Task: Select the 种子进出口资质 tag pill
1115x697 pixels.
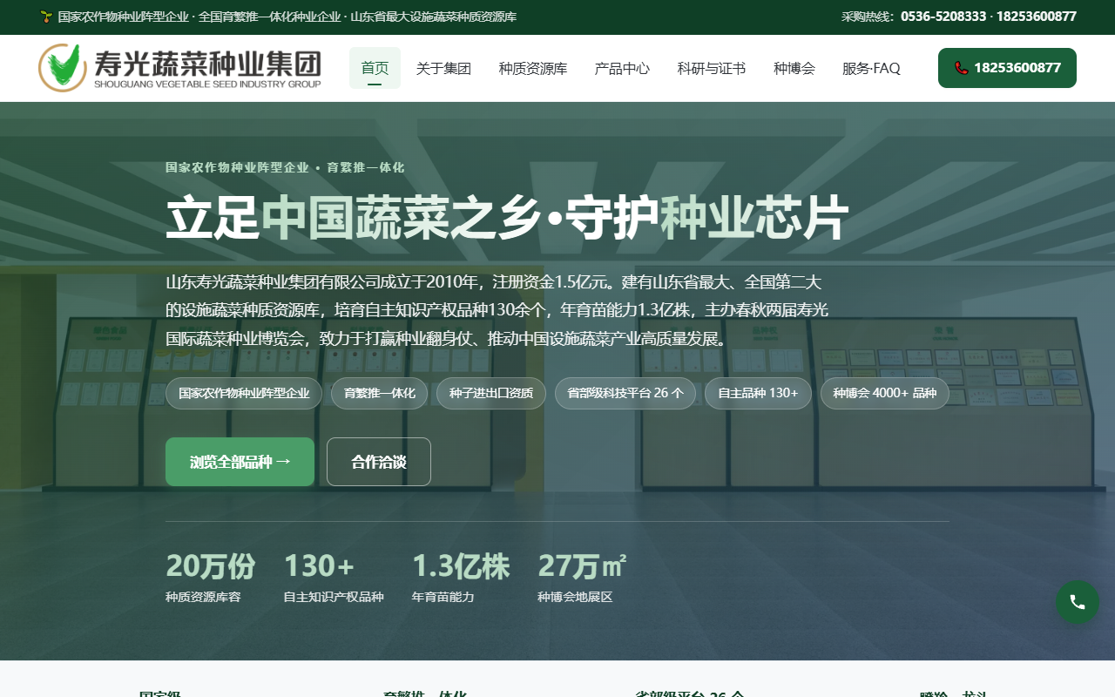Action: (x=491, y=393)
